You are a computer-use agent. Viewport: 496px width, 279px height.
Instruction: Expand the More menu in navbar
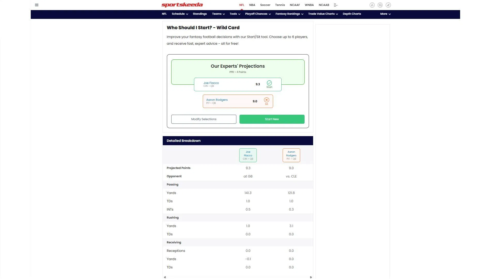point(385,14)
